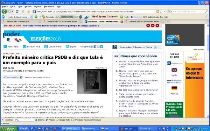Close the Folha.com tab
Screen dimensions: 210x131
pyautogui.click(x=121, y=22)
